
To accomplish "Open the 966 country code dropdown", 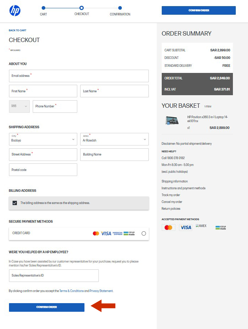I will pos(19,106).
